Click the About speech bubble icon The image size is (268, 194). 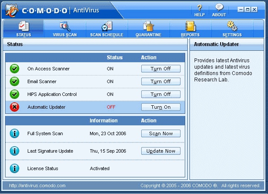tap(219, 7)
